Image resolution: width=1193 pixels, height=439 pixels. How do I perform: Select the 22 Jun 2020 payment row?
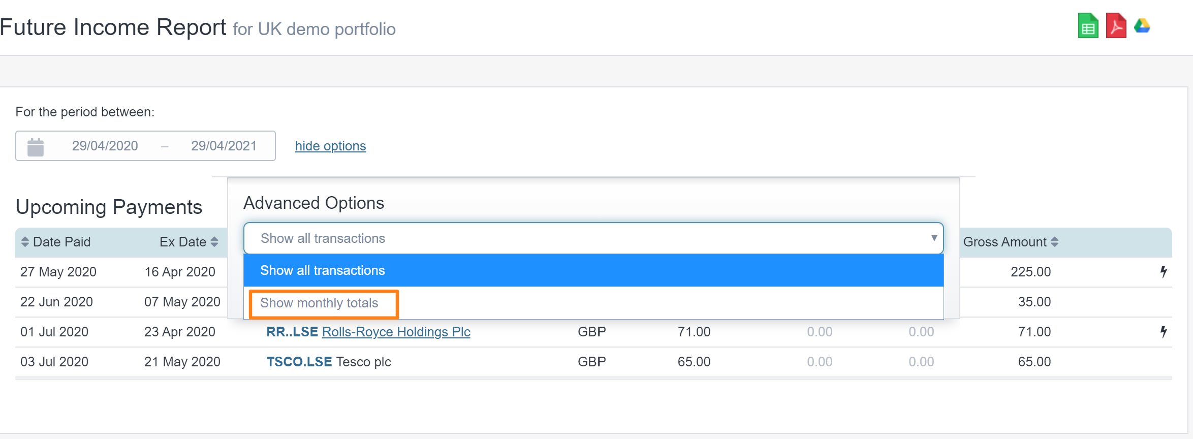click(56, 302)
